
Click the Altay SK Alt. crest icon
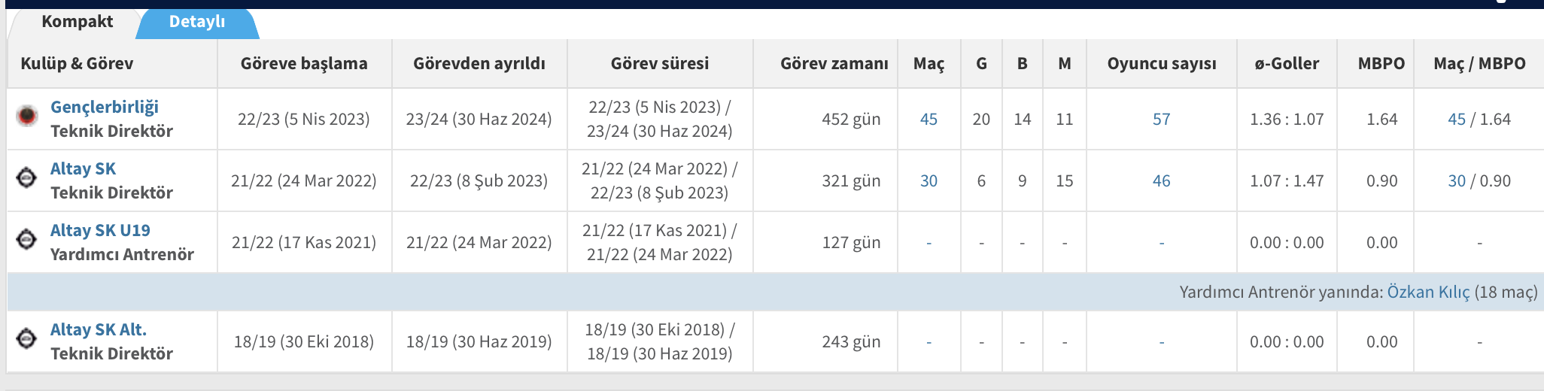pos(26,339)
